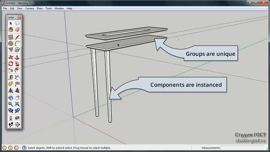Screen dimensions: 270x152
Task: Choose the Push/Pull tool
Action: coord(17,57)
